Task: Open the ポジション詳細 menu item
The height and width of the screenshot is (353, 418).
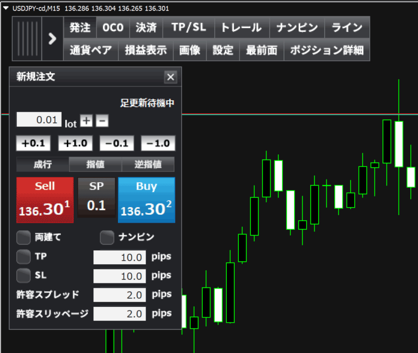Action: [327, 50]
